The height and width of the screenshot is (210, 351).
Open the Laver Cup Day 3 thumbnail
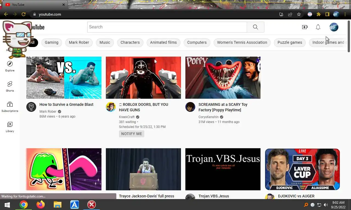click(x=302, y=169)
